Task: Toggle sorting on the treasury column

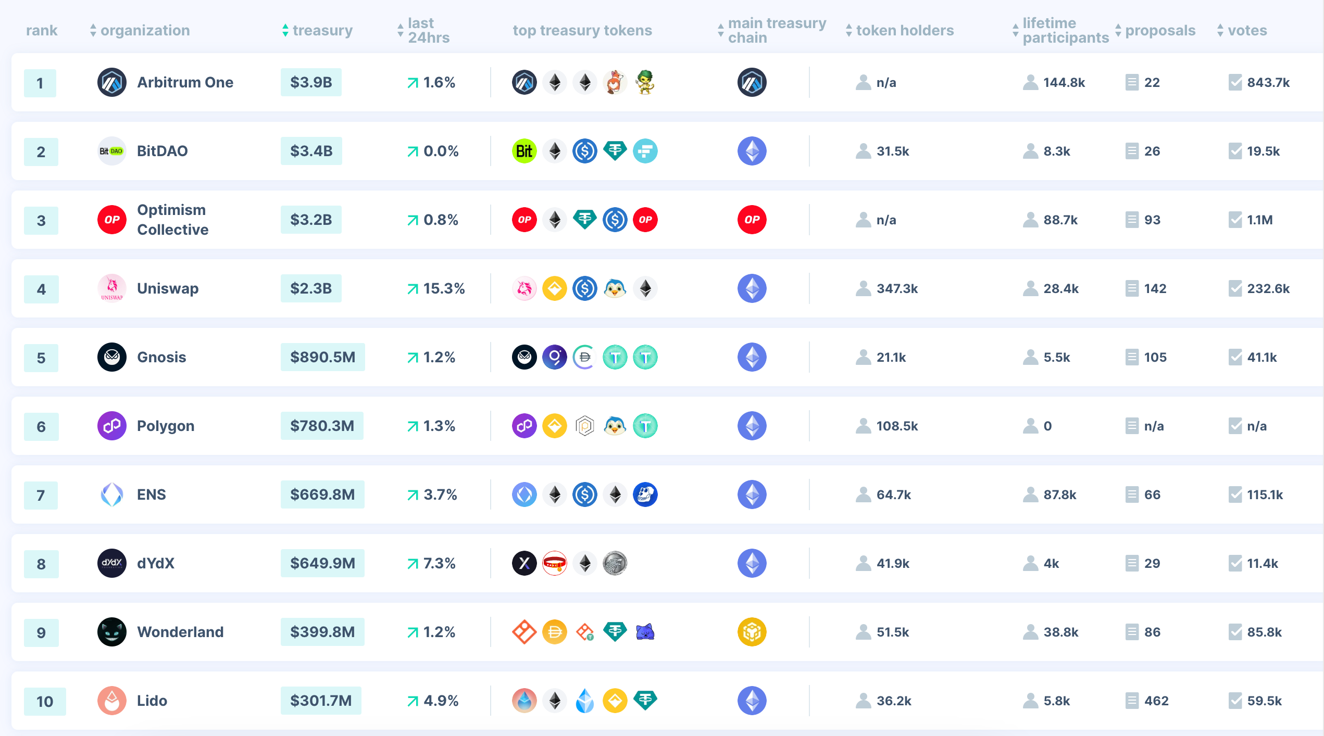Action: click(285, 30)
